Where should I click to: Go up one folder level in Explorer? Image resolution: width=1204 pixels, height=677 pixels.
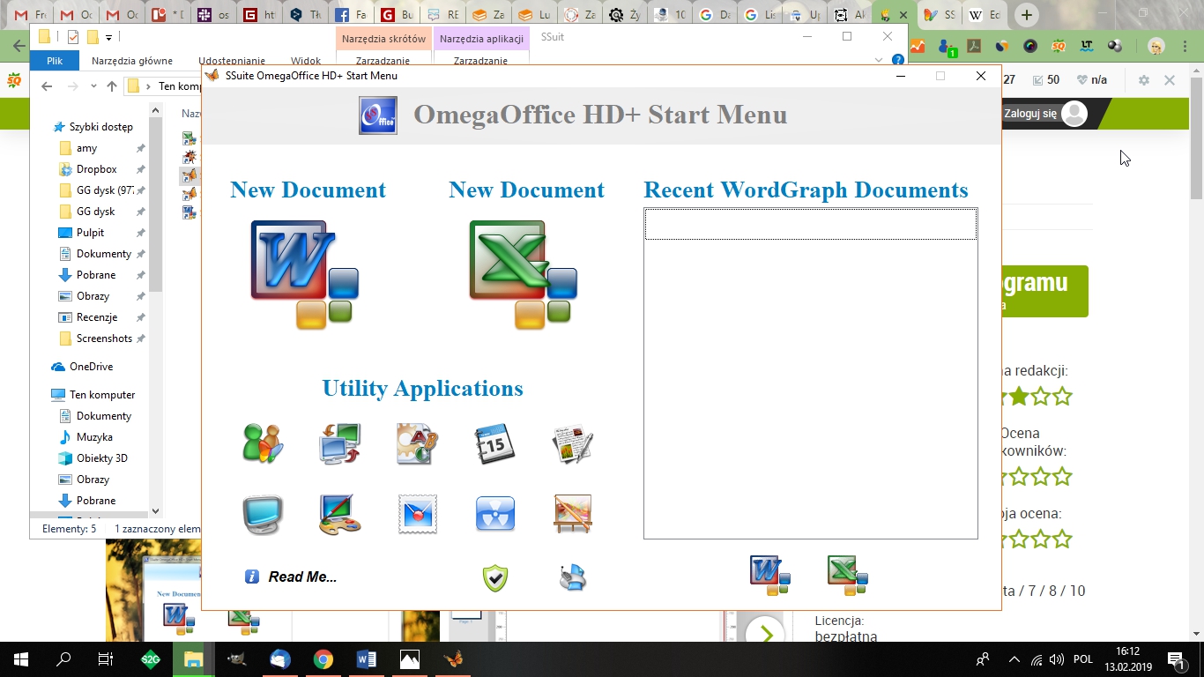[x=111, y=86]
